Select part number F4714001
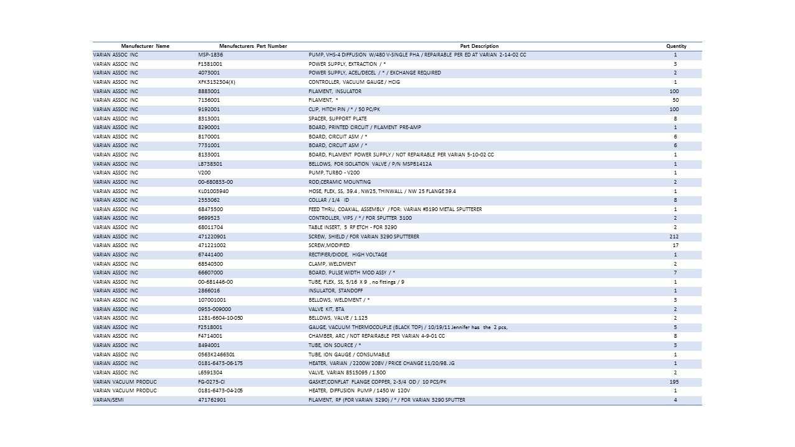The width and height of the screenshot is (795, 447). click(210, 336)
